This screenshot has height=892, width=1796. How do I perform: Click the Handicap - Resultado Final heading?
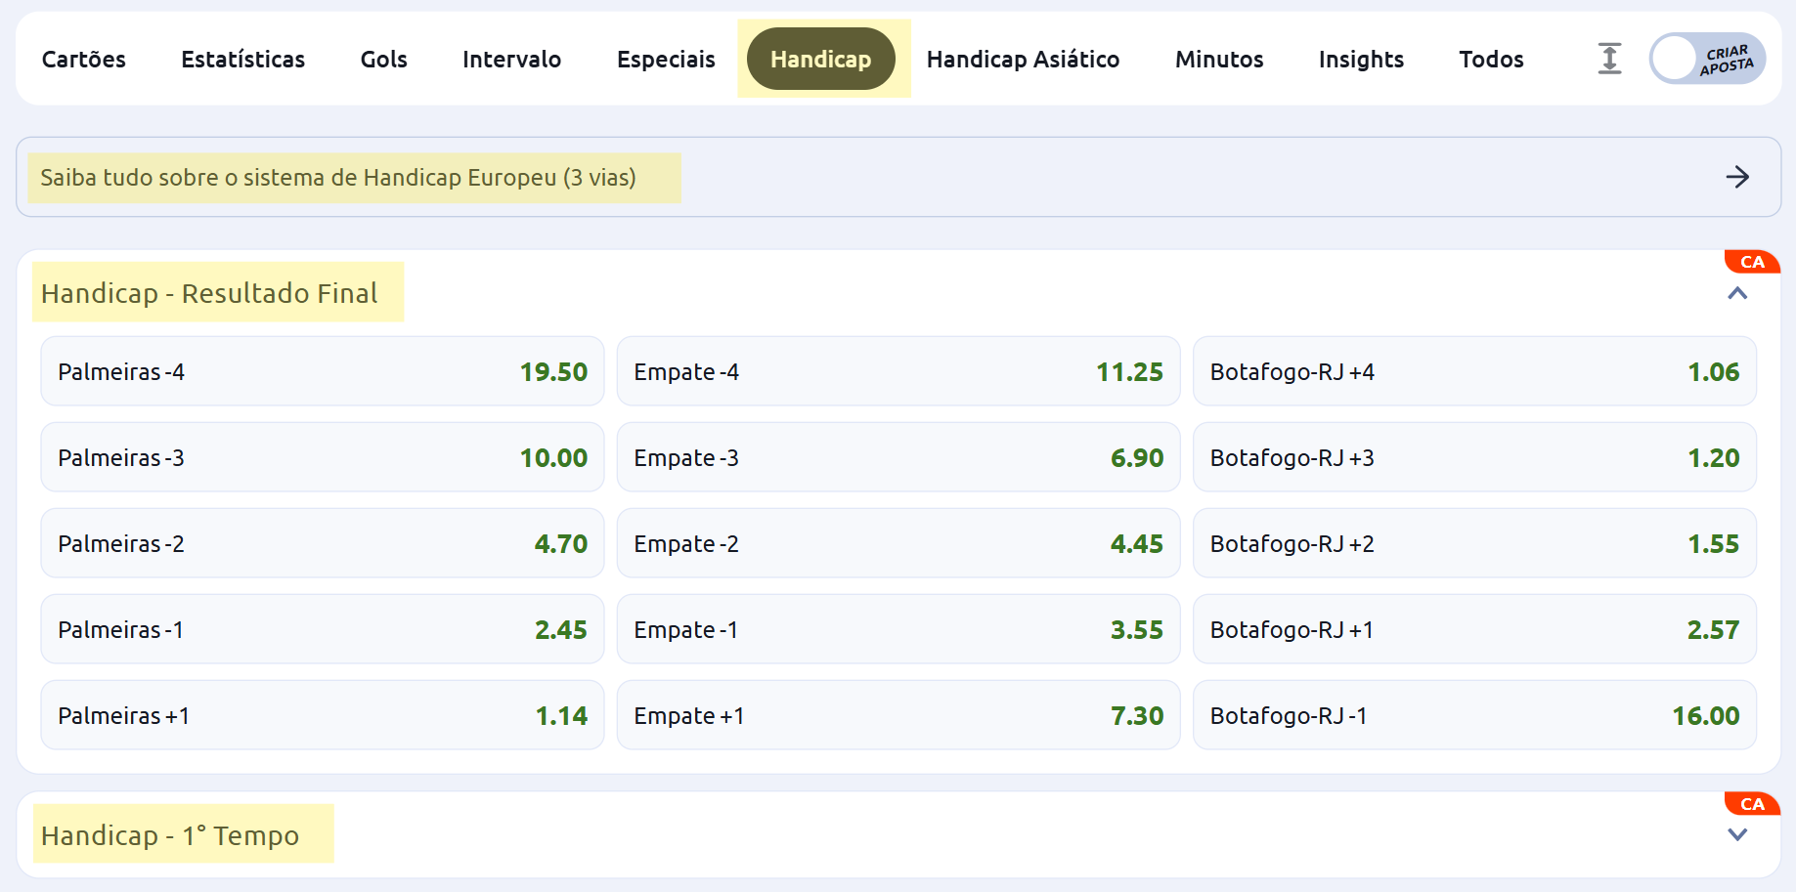[209, 293]
